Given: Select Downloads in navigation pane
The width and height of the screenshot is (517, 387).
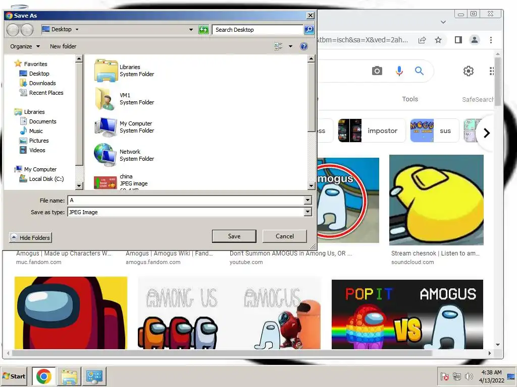Looking at the screenshot, I should (37, 83).
